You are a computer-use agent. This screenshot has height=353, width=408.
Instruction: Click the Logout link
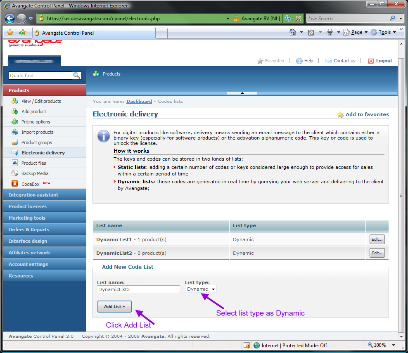pyautogui.click(x=380, y=61)
